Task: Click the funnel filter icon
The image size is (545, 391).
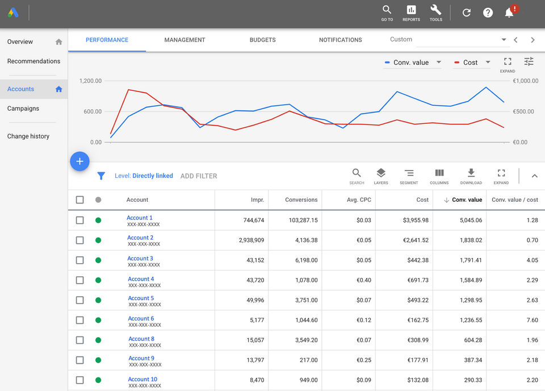Action: pyautogui.click(x=101, y=176)
